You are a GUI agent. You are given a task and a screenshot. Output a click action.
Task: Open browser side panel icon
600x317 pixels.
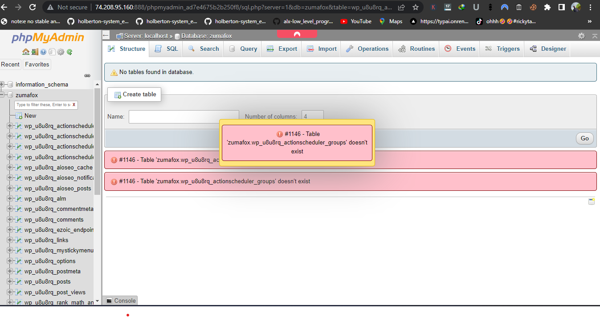coord(562,7)
